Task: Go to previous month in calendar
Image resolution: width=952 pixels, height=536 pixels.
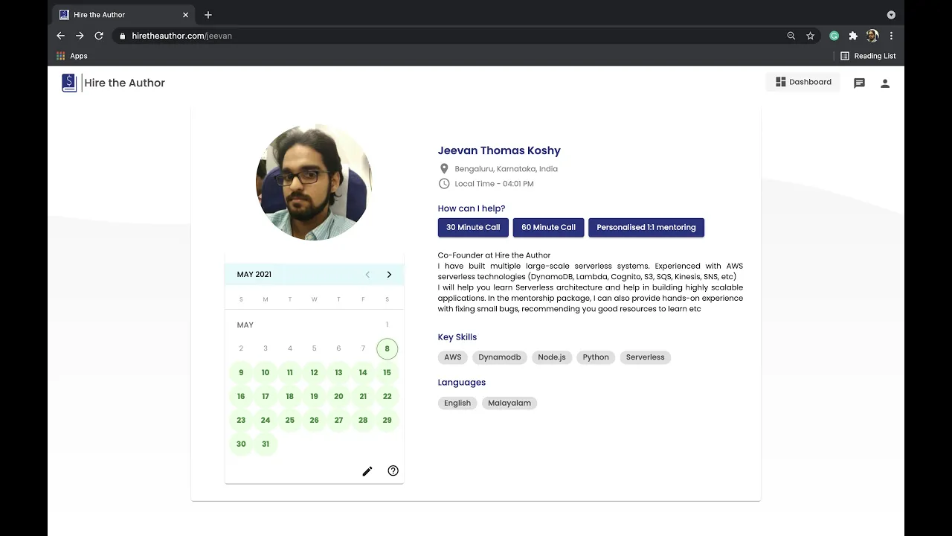Action: (x=367, y=275)
